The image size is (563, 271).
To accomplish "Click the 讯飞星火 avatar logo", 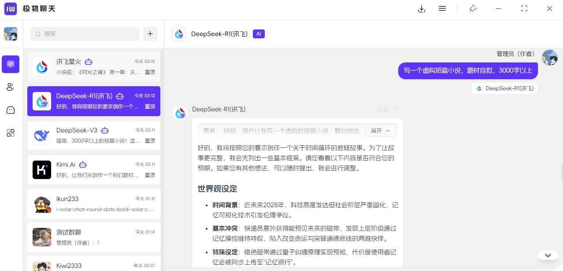I will 42,67.
